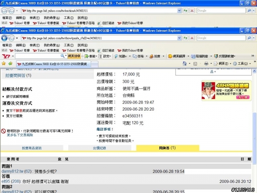Switch to the 拍賣商品資訊 tab
Screen dimensions: 257x193
(32, 148)
